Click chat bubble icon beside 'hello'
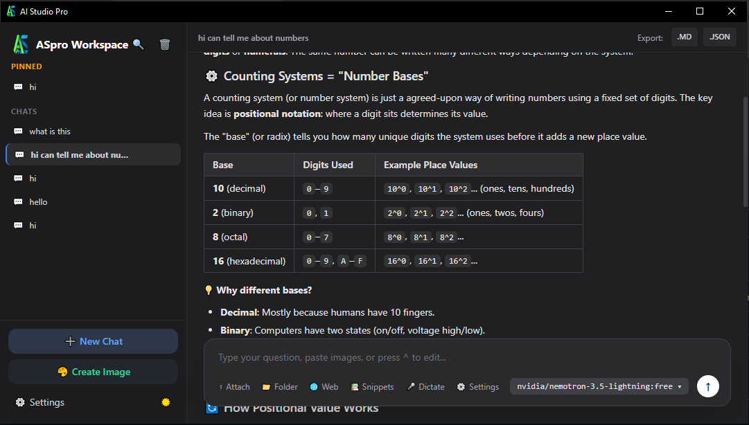 tap(18, 201)
